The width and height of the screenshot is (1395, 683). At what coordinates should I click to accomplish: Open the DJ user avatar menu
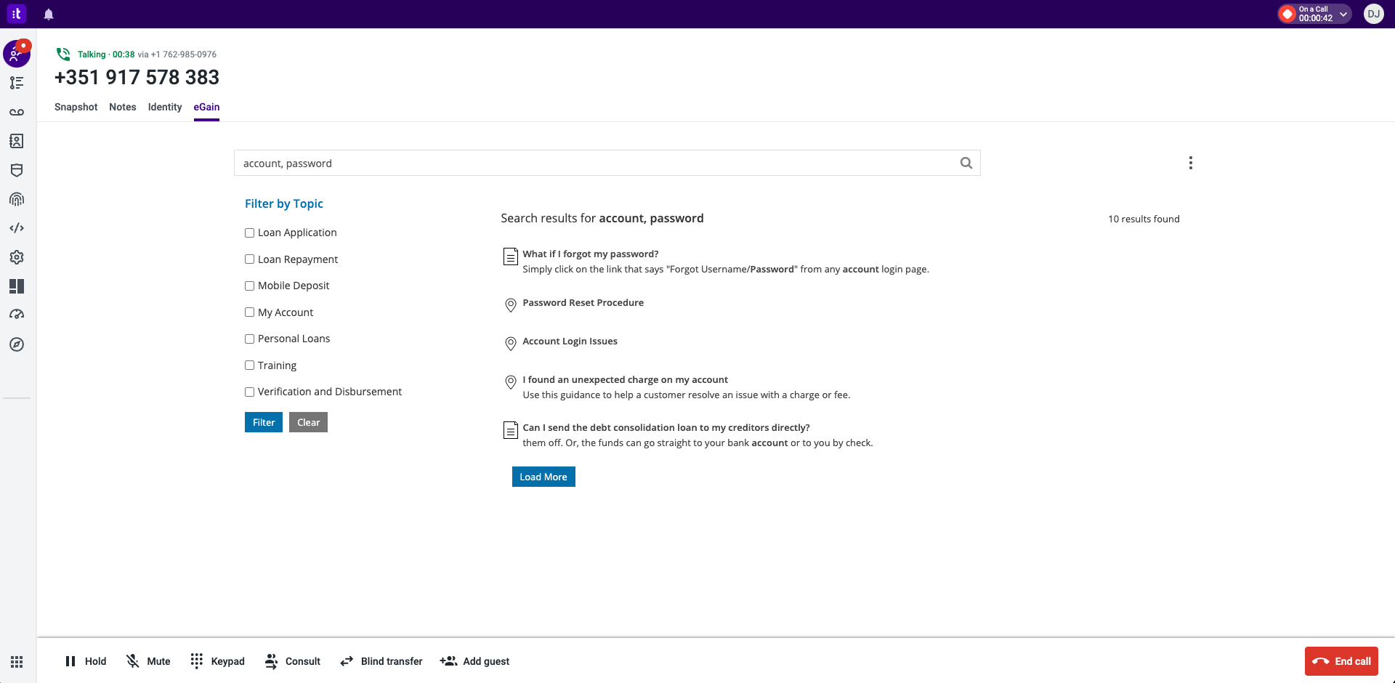[x=1373, y=14]
